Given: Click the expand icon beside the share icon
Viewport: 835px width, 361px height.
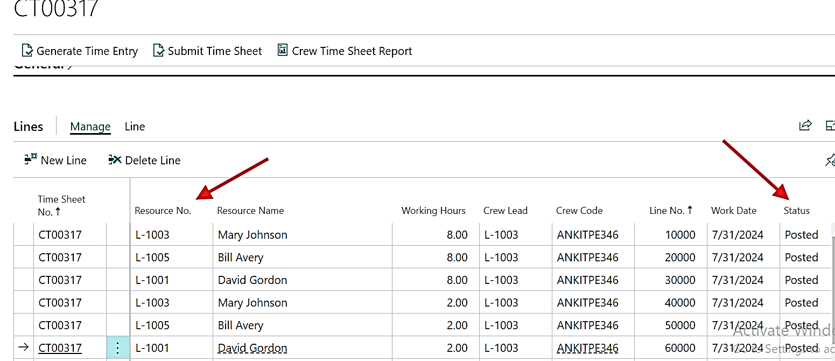Looking at the screenshot, I should (x=830, y=126).
